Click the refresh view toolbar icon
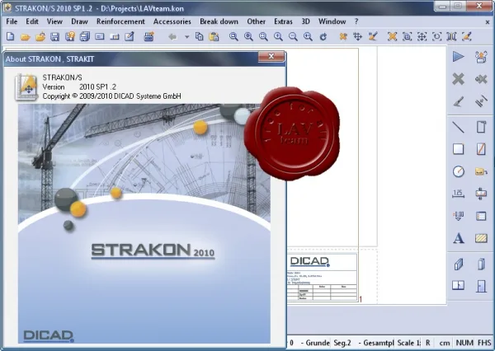The height and width of the screenshot is (351, 495). 323,36
